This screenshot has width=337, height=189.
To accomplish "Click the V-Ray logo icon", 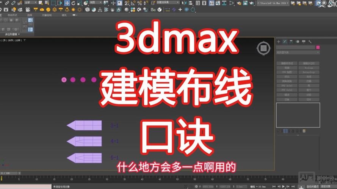I will [160, 10].
